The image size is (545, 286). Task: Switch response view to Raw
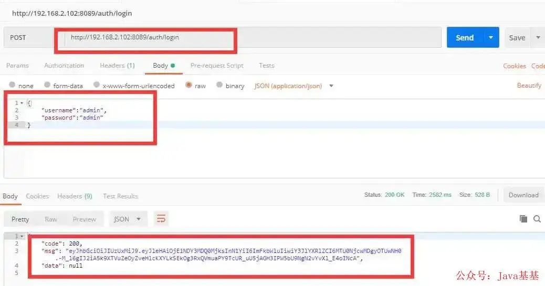pos(51,219)
